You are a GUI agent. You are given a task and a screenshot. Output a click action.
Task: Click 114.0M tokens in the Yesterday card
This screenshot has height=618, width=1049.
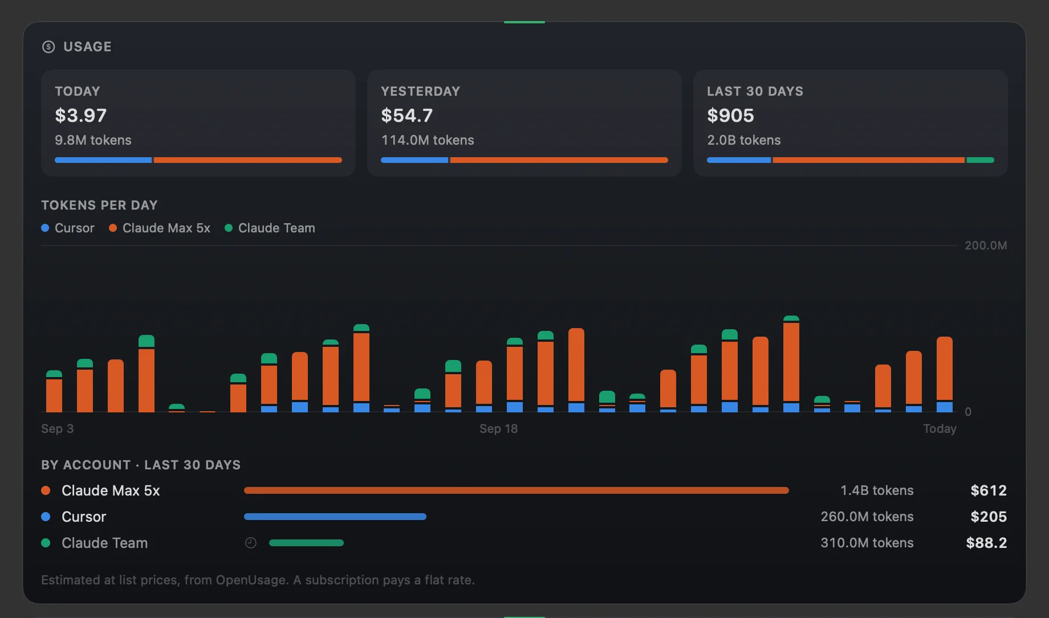point(428,140)
